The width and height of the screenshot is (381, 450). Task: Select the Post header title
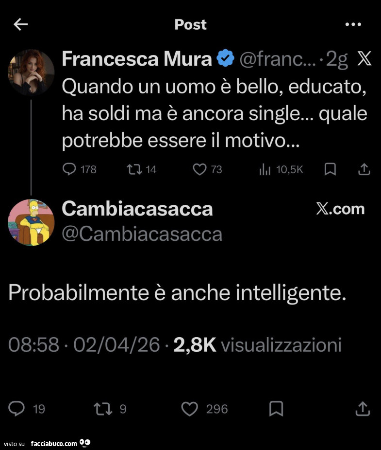[x=190, y=24]
